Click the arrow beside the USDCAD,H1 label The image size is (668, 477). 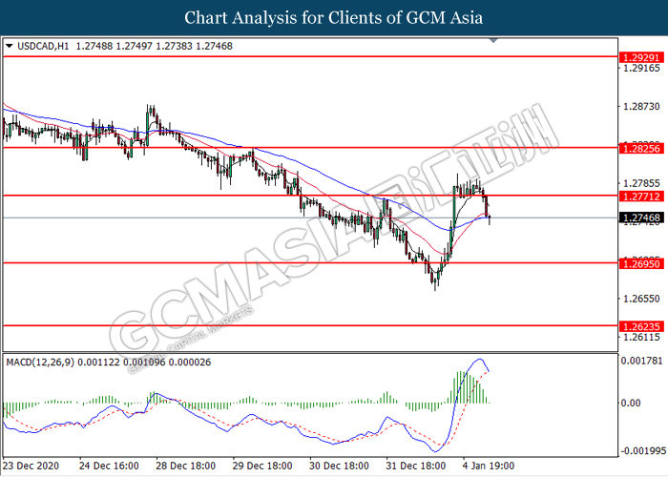click(10, 46)
